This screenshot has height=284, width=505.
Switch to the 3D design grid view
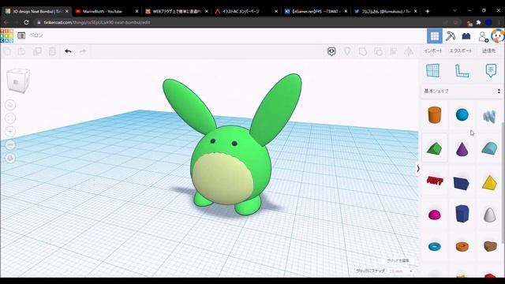(435, 35)
